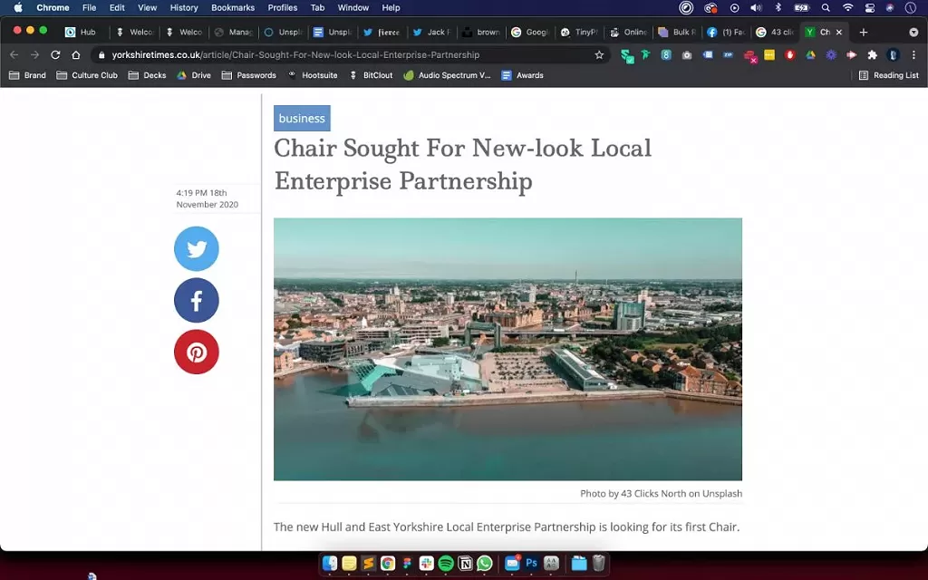The height and width of the screenshot is (580, 928).
Task: Open WhatsApp from the dock
Action: (x=485, y=564)
